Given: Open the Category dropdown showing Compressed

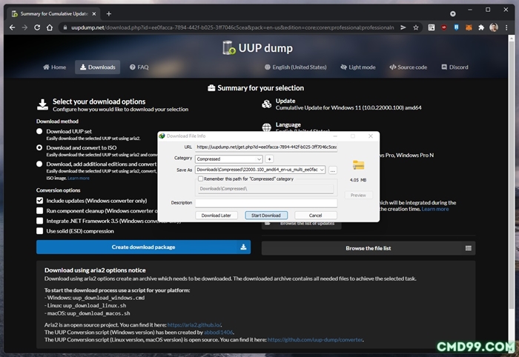Looking at the screenshot, I should (x=228, y=159).
